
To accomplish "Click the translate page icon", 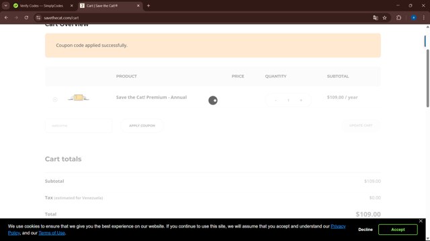I will pos(376,18).
